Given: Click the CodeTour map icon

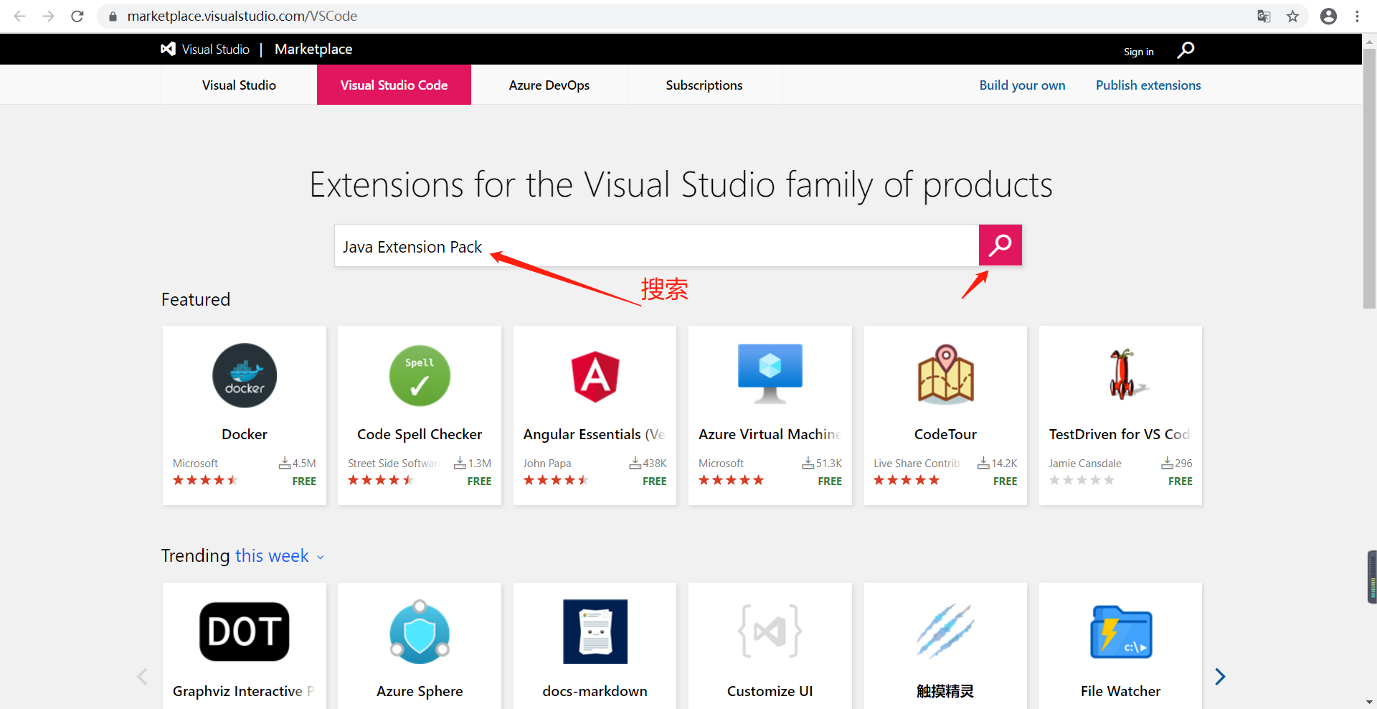Looking at the screenshot, I should (x=945, y=373).
